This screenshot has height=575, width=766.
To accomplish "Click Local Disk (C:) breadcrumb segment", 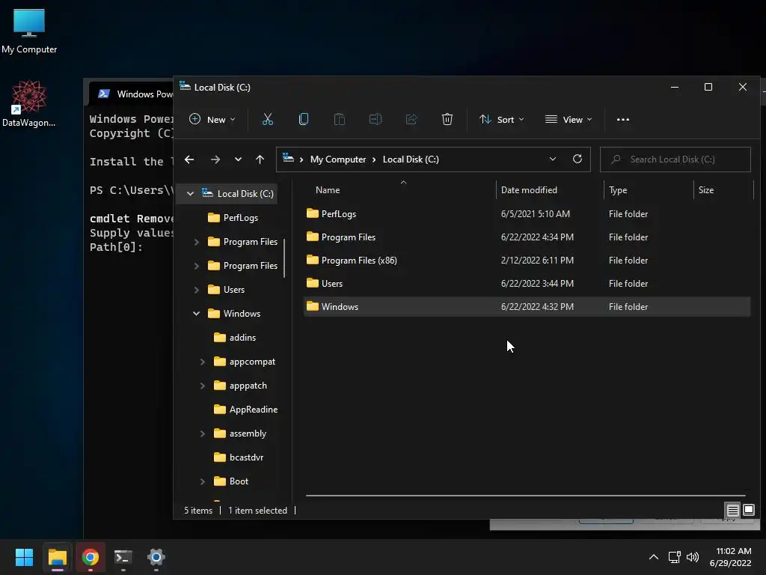I will tap(411, 159).
